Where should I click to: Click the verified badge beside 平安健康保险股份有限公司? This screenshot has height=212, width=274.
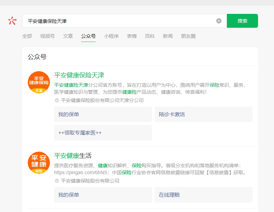coord(57,181)
